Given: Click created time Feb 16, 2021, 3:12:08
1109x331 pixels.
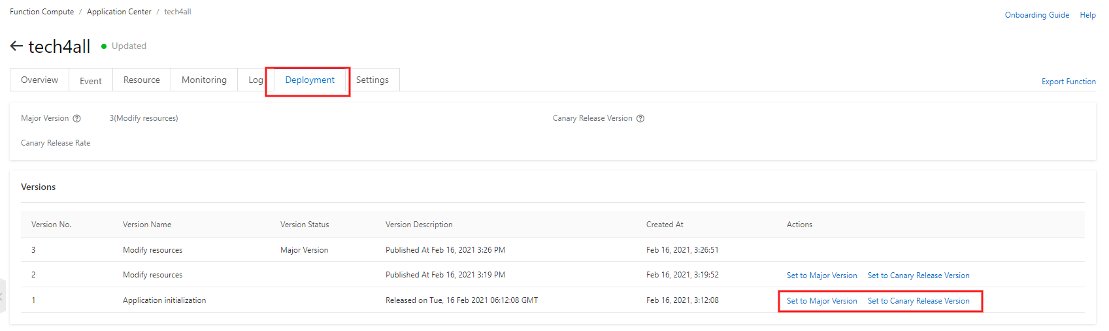Looking at the screenshot, I should coord(682,300).
